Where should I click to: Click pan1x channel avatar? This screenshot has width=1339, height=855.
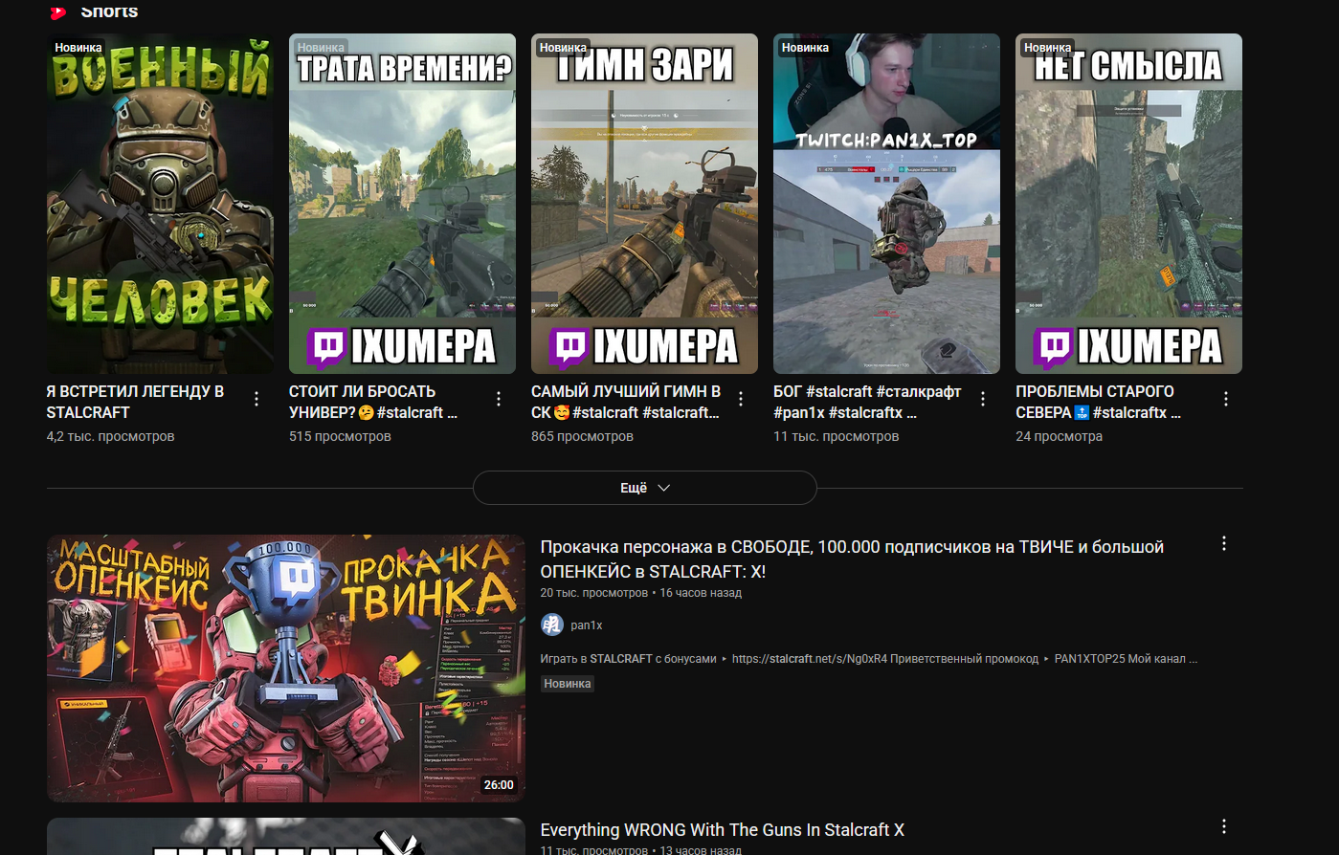tap(552, 625)
